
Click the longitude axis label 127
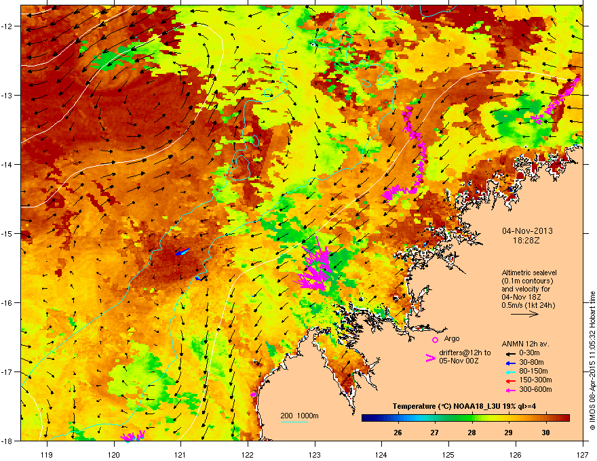point(582,454)
